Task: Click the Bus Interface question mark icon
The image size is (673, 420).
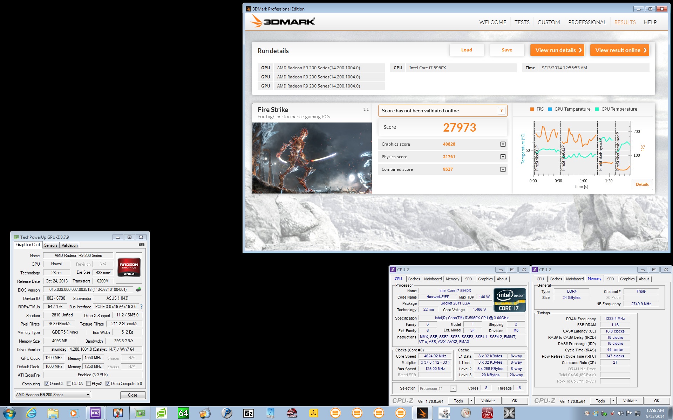Action: click(x=141, y=307)
